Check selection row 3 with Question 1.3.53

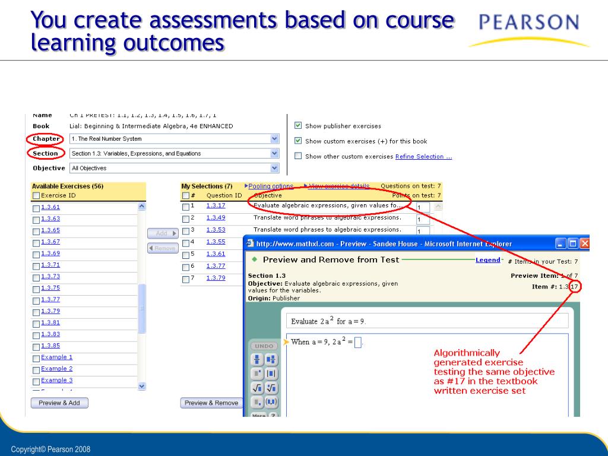[x=186, y=231]
